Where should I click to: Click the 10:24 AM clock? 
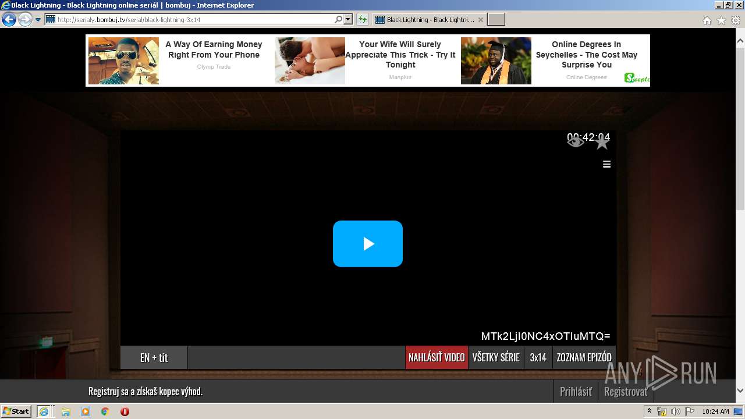715,411
